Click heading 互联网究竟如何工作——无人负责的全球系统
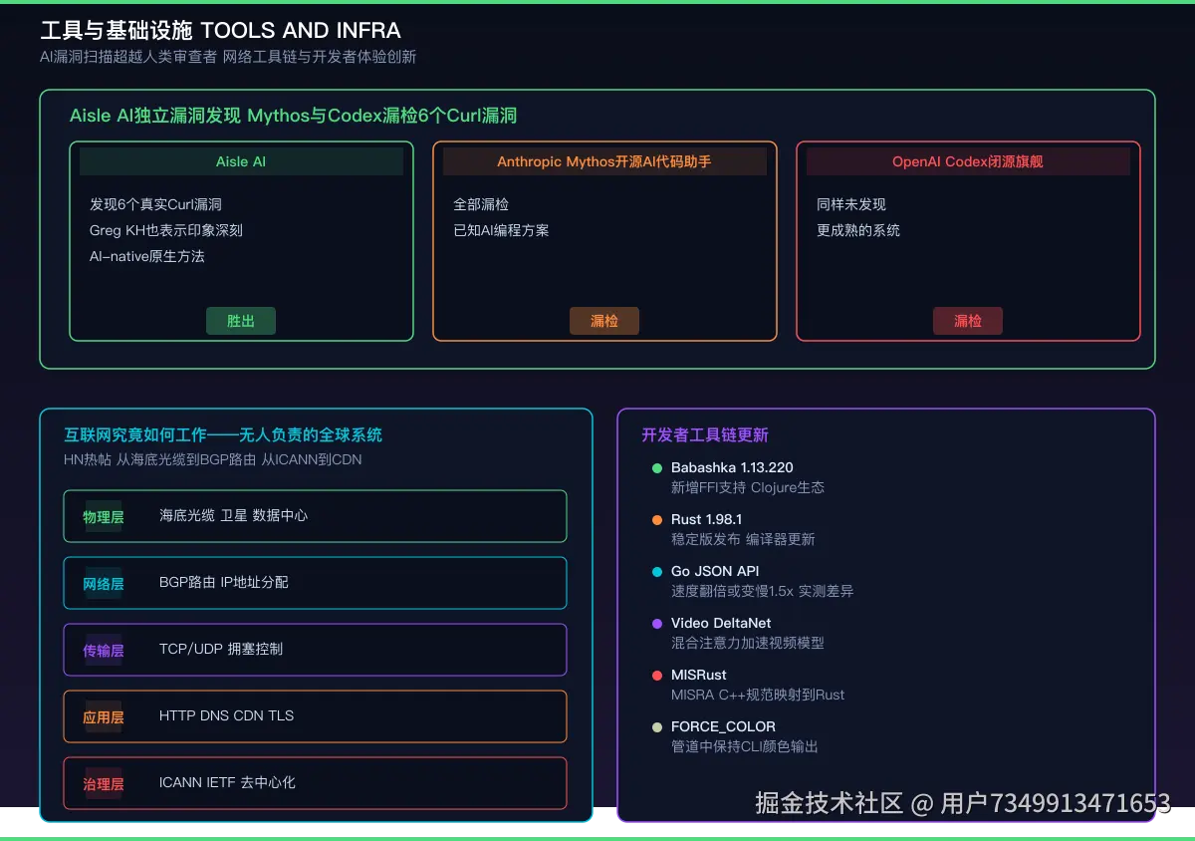This screenshot has width=1195, height=841. click(x=223, y=434)
